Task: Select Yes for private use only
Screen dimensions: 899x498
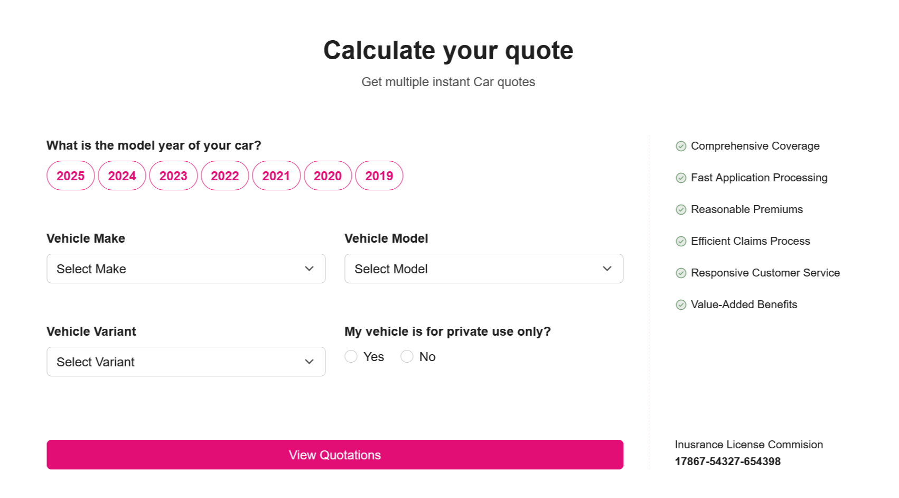Action: click(351, 357)
